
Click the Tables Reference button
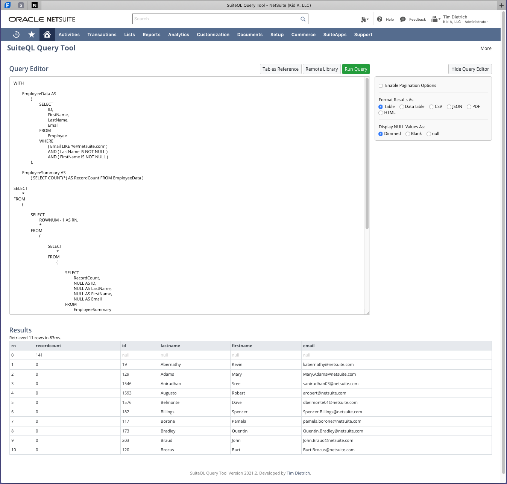click(281, 69)
